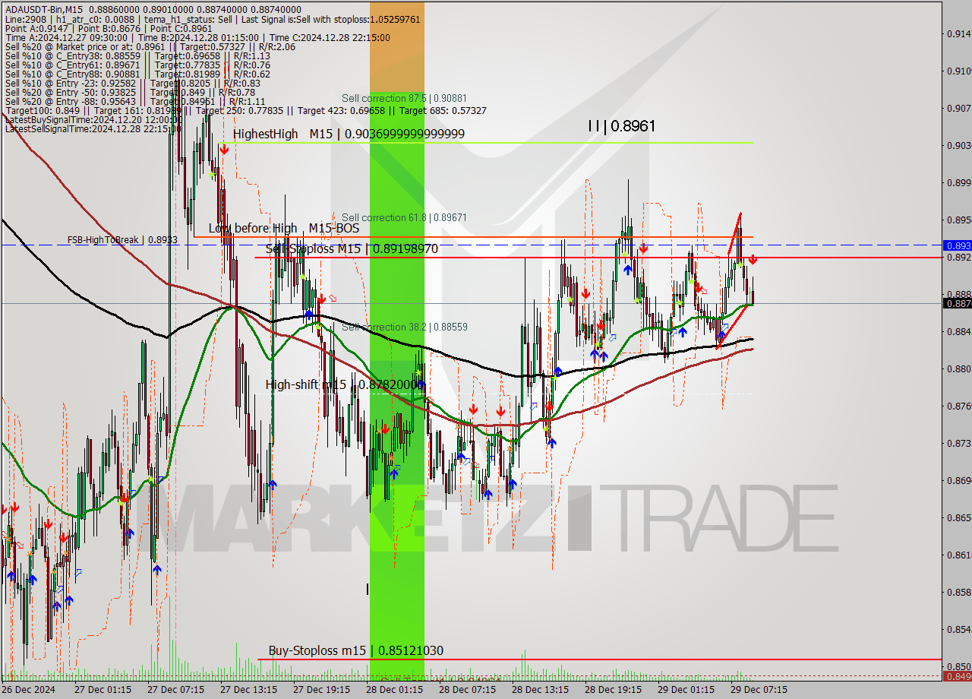The height and width of the screenshot is (699, 972).
Task: Click the '27 Dec 13:15' time axis label
Action: 248,690
